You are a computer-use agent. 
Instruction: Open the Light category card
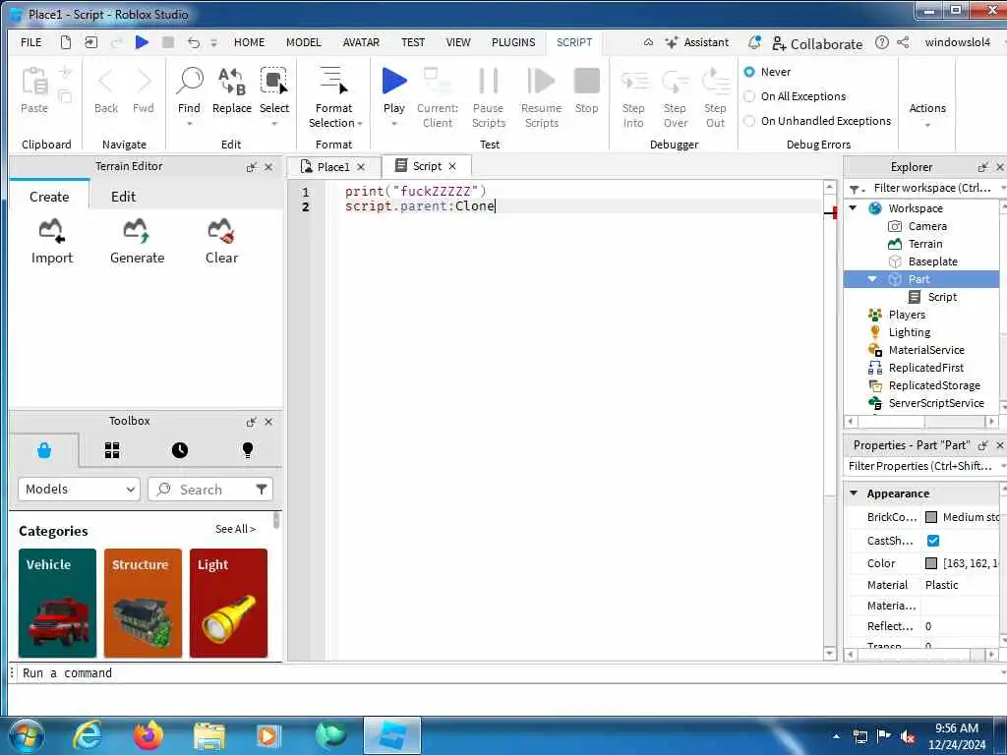[228, 603]
